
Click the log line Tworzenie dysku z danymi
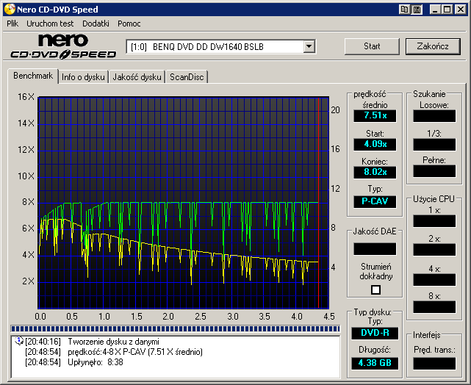pos(92,342)
